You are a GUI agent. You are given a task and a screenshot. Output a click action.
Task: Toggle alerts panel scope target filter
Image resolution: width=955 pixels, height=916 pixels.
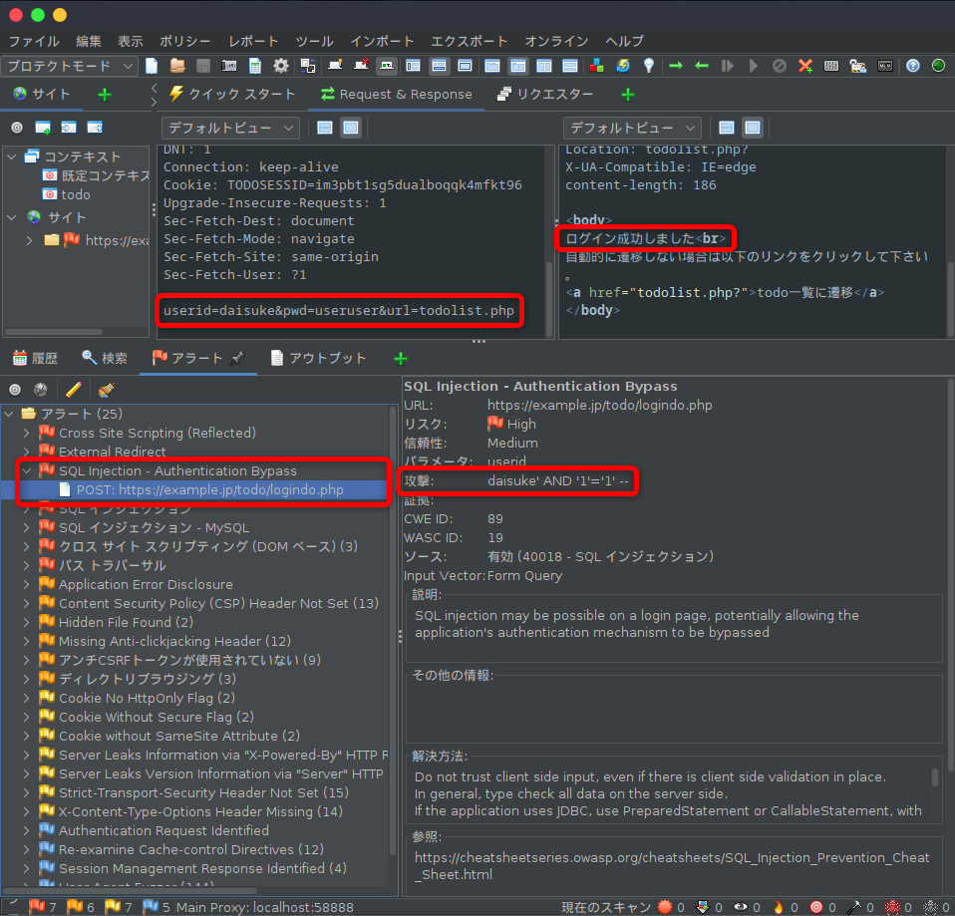[15, 389]
